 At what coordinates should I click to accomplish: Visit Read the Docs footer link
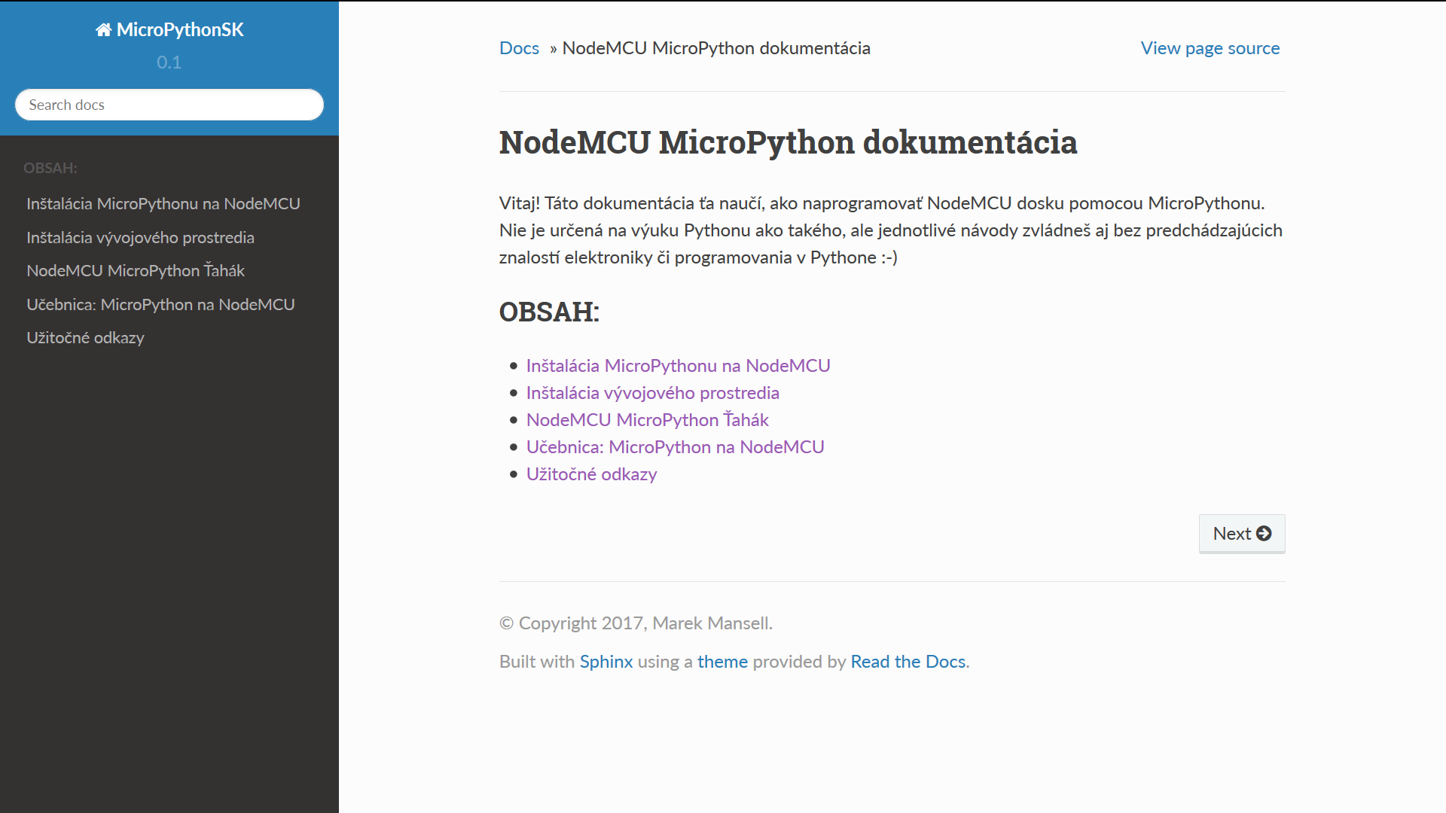click(x=908, y=662)
